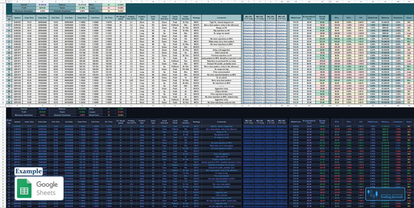This screenshot has height=208, width=414.
Task: Click the Losses cell showing 41
Action: coord(109,8)
